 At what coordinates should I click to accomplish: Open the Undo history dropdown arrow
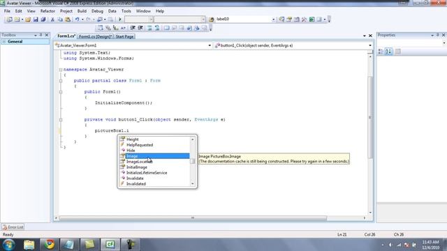coord(82,20)
